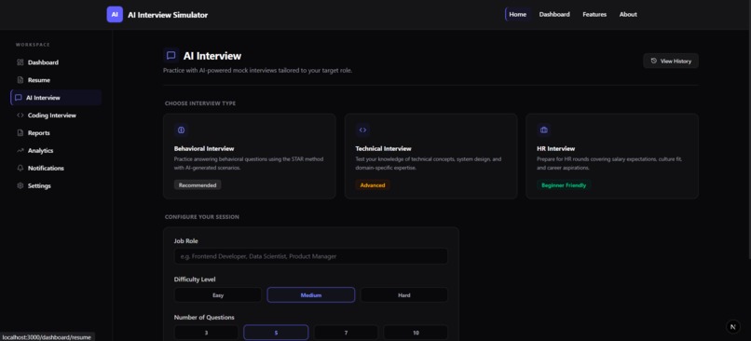The height and width of the screenshot is (341, 751).
Task: Click the Advanced badge
Action: [373, 184]
